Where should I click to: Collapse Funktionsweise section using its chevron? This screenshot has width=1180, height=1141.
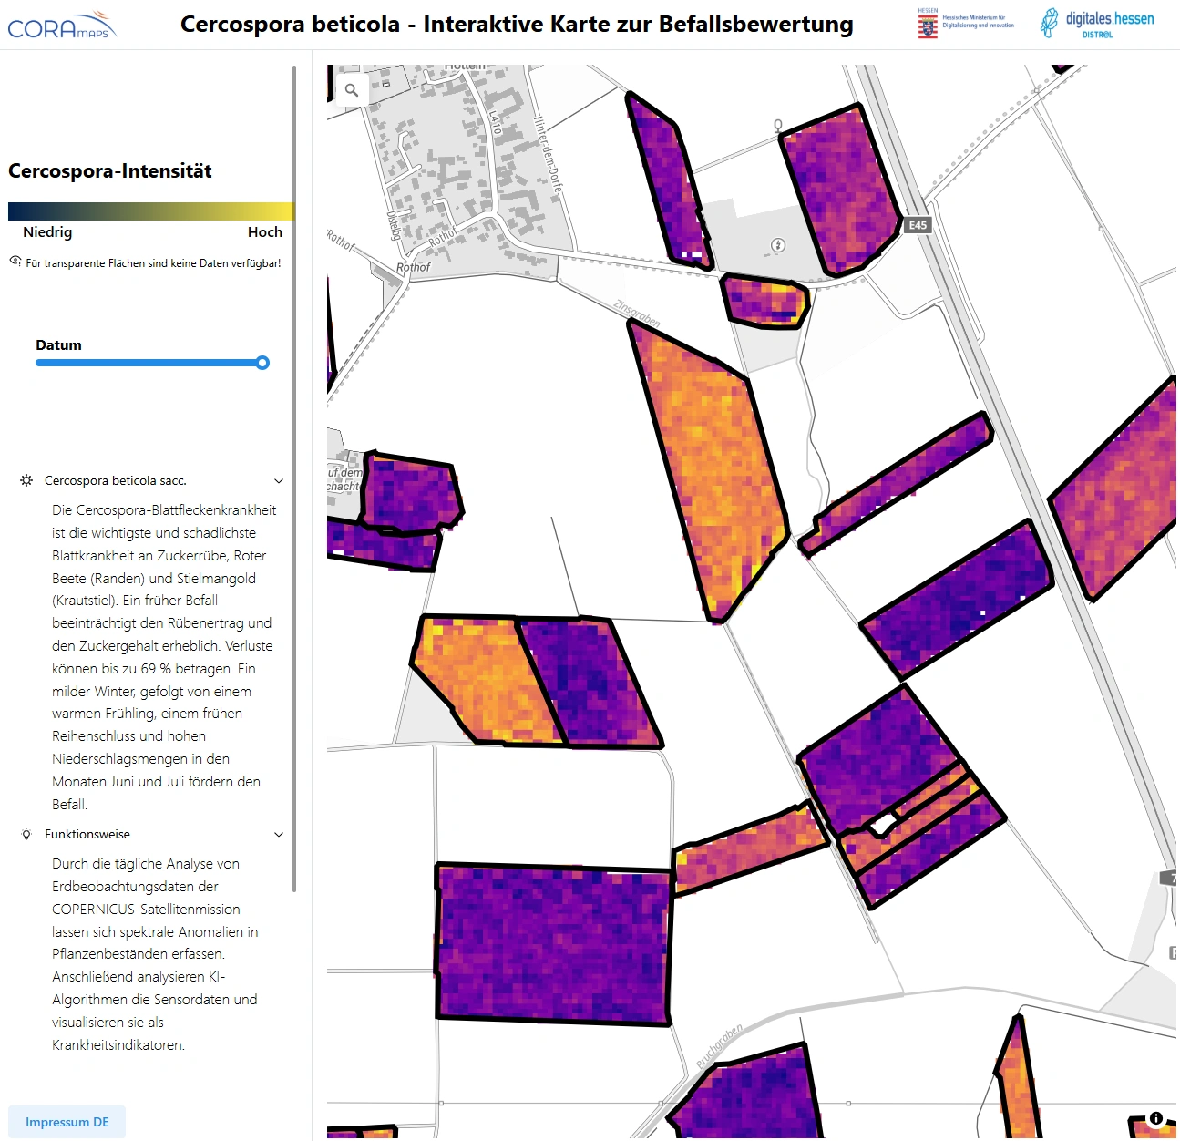pyautogui.click(x=279, y=835)
